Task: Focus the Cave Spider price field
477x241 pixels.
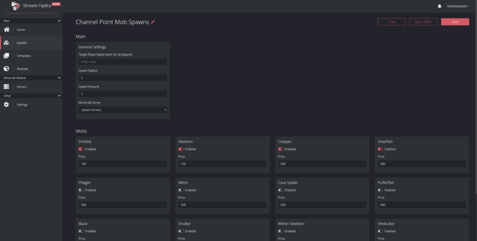Action: [322, 205]
